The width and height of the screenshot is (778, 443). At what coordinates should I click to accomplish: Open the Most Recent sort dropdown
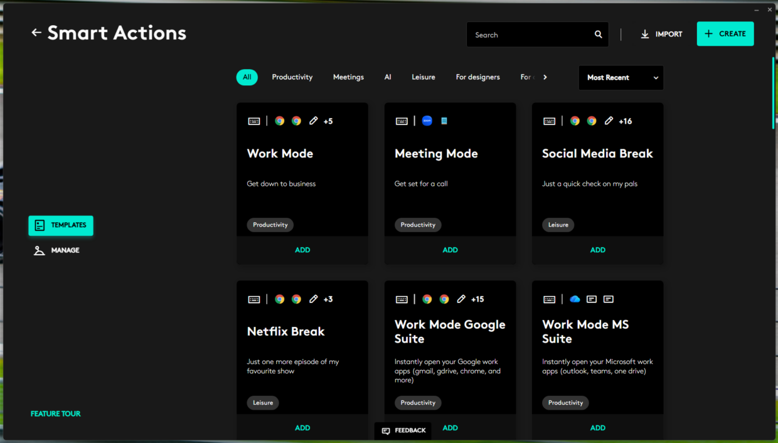[621, 78]
